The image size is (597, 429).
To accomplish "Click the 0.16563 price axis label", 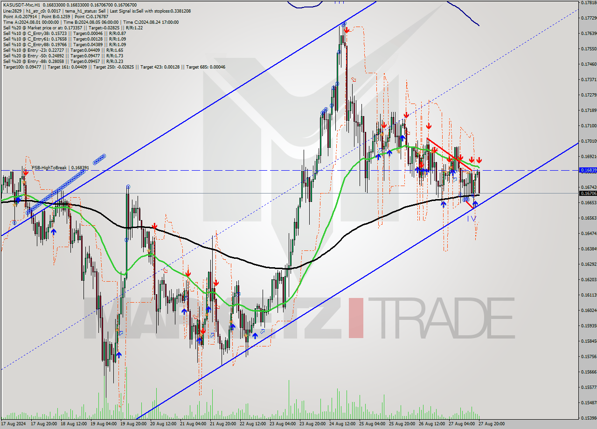I will pos(589,218).
